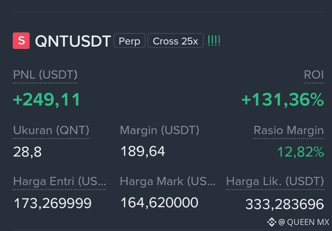Show the Rasio Margin label info
332x231 pixels.
[x=289, y=130]
